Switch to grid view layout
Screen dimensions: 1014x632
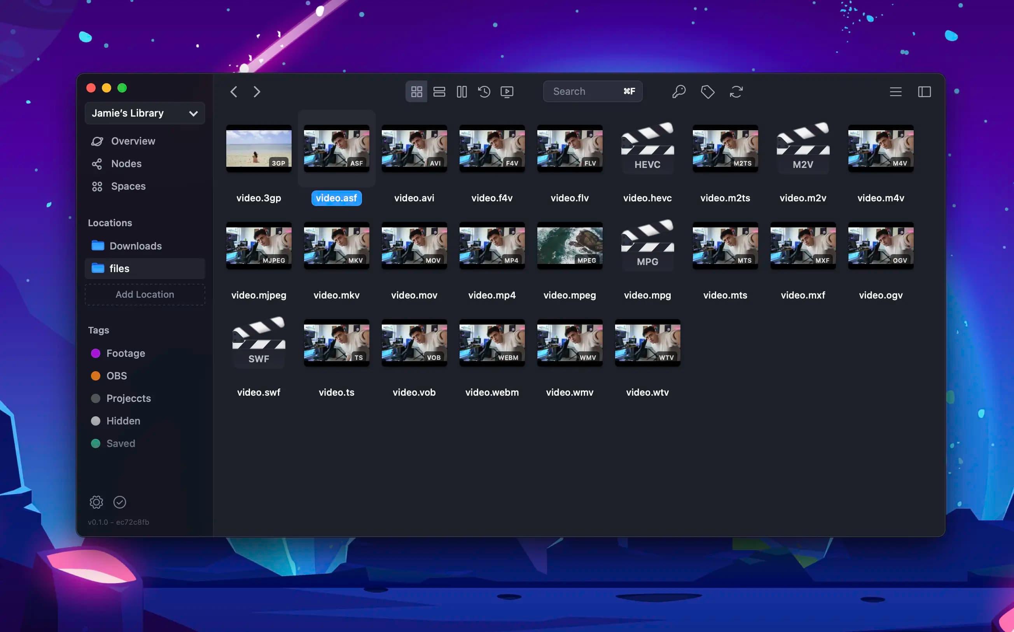(x=416, y=92)
